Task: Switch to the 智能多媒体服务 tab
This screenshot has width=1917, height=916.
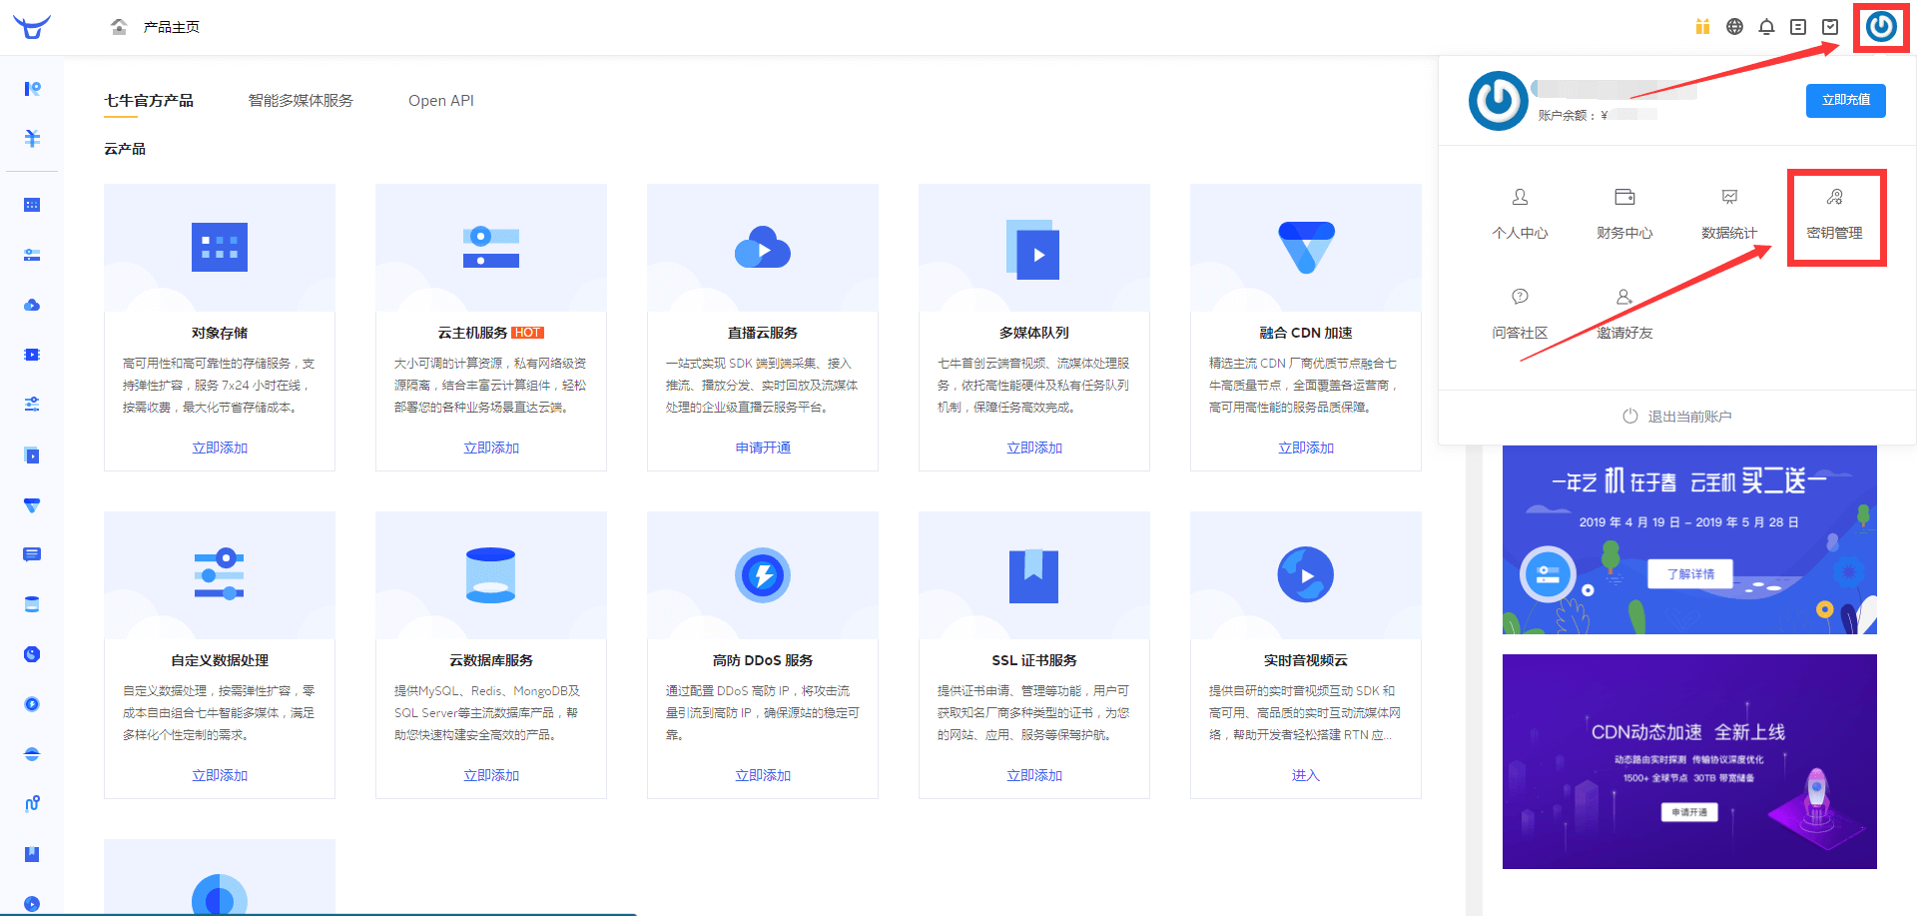Action: click(301, 100)
